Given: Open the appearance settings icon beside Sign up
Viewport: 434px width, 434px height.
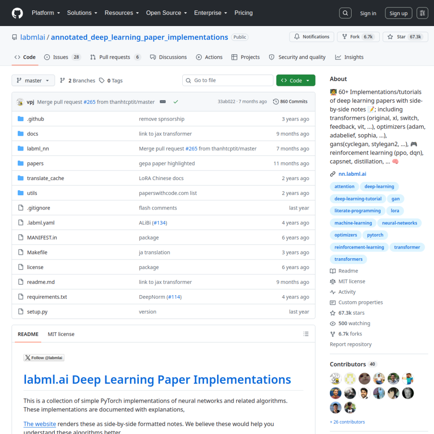Looking at the screenshot, I should click(422, 13).
